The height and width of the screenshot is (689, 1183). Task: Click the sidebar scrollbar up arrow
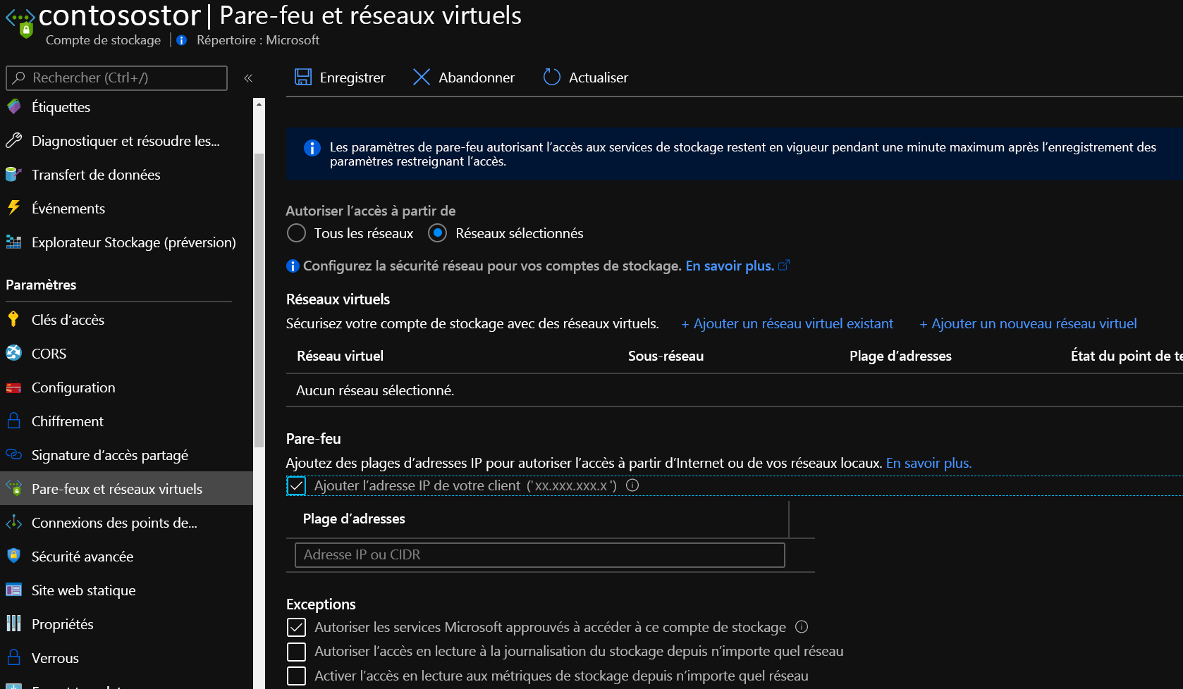coord(259,104)
